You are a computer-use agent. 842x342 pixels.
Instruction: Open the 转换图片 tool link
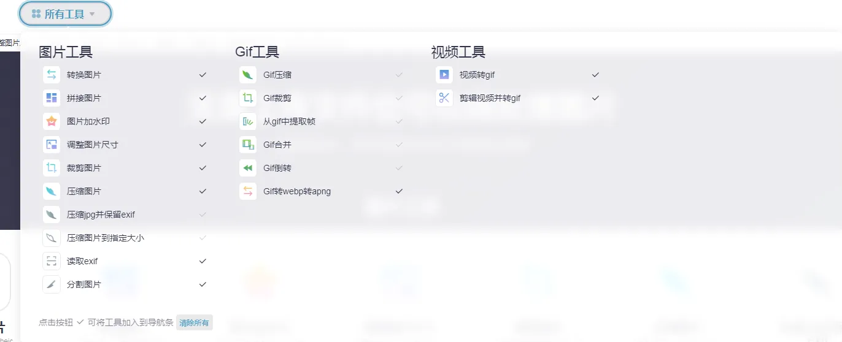tap(84, 75)
